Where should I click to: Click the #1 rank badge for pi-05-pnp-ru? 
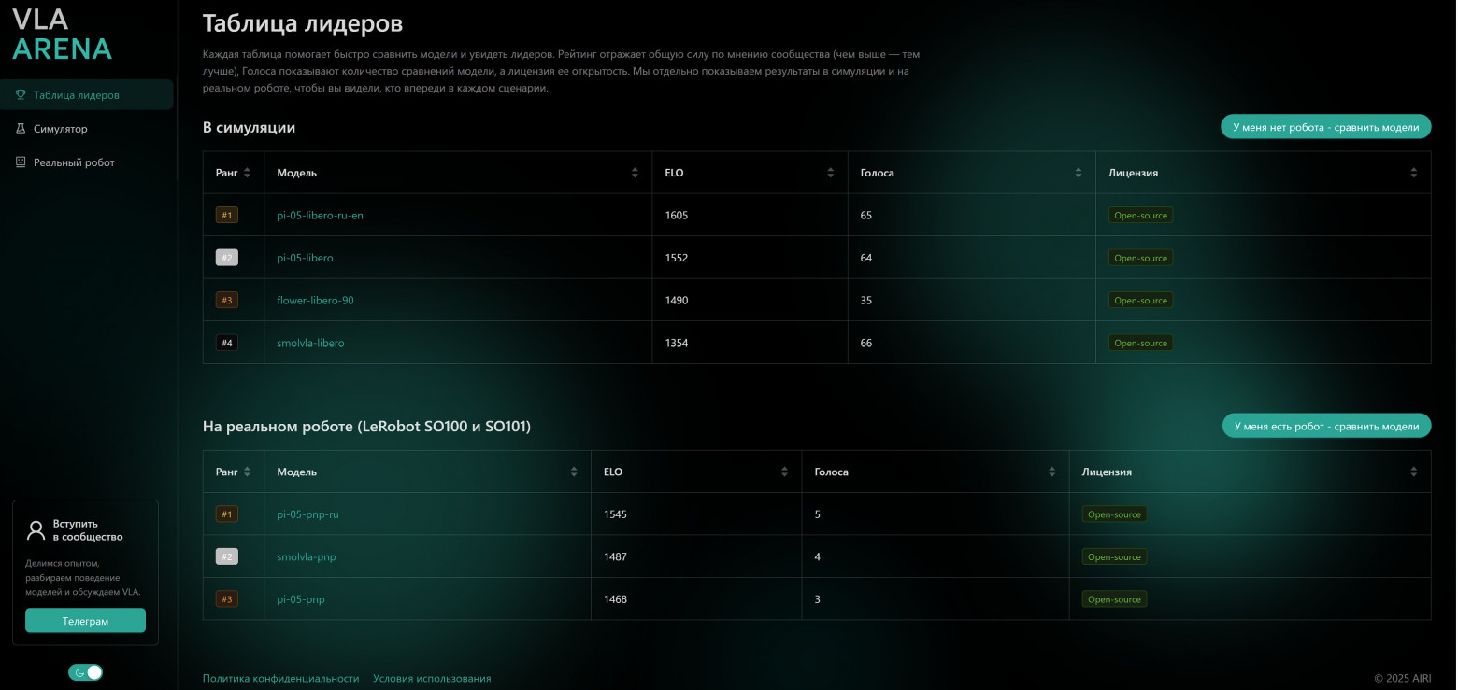(x=227, y=514)
